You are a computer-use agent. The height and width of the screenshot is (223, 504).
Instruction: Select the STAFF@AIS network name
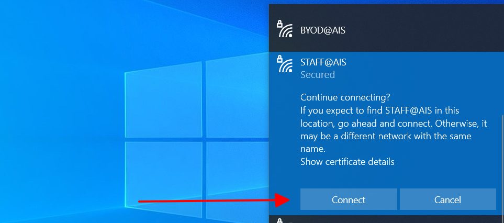(323, 62)
